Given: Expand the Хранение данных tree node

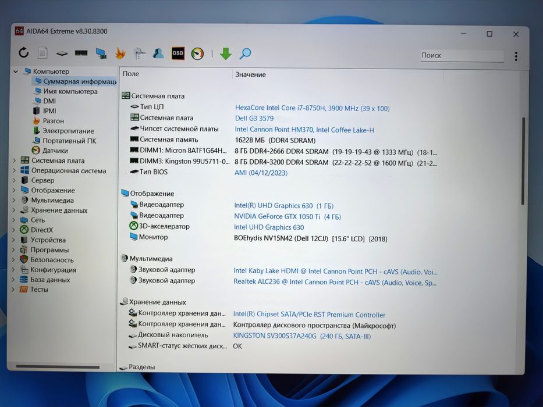Looking at the screenshot, I should (14, 210).
